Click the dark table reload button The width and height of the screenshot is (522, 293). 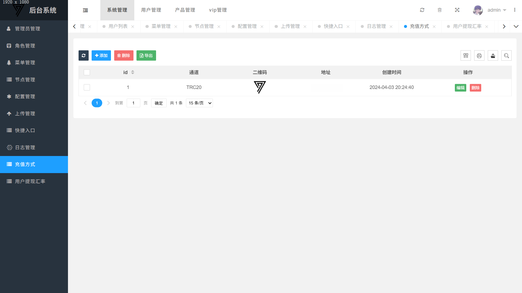coord(83,56)
